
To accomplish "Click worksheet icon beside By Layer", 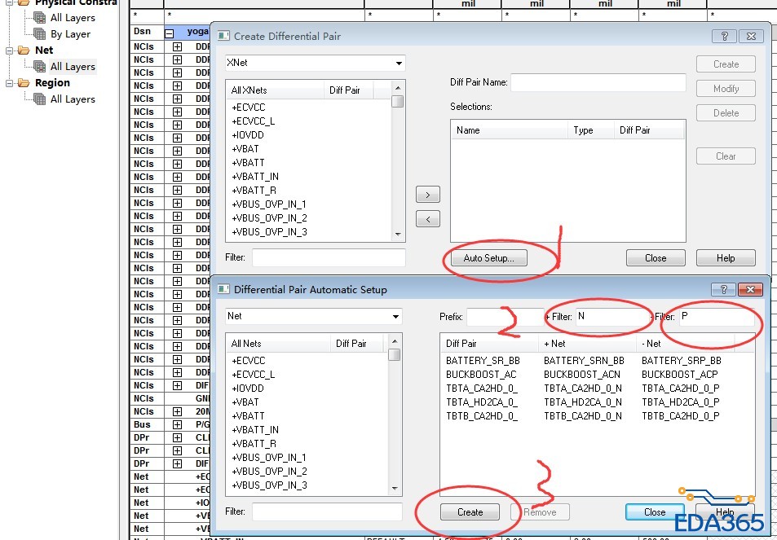I will 40,34.
